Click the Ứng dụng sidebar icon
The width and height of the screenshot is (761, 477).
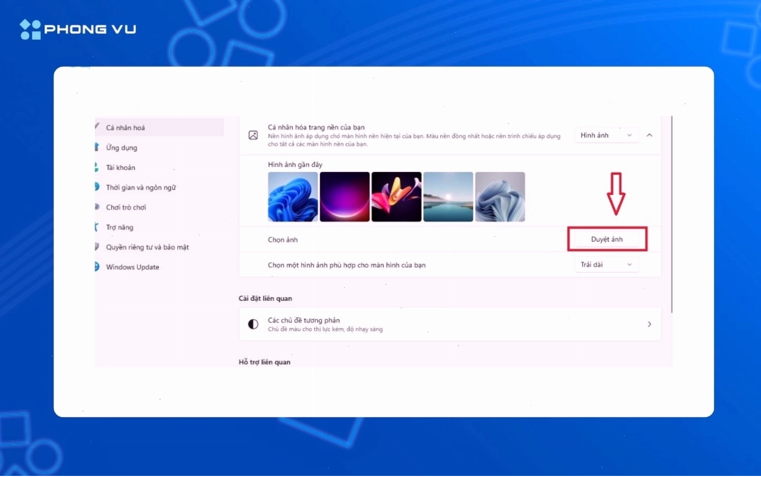tap(96, 147)
